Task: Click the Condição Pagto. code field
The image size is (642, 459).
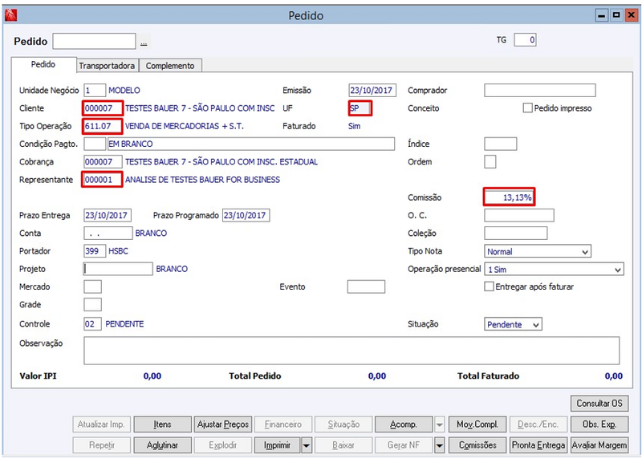Action: [95, 144]
